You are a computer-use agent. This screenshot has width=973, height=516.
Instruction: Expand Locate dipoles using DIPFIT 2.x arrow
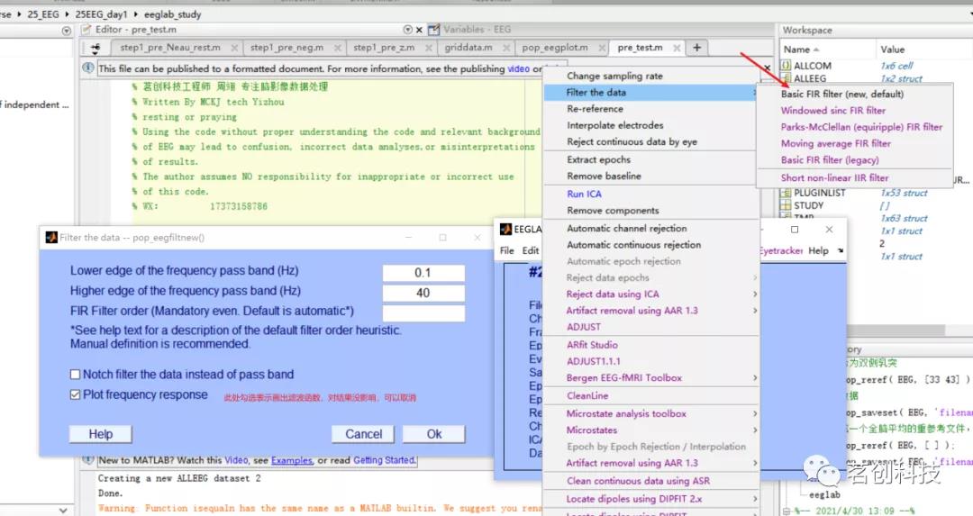(x=755, y=499)
